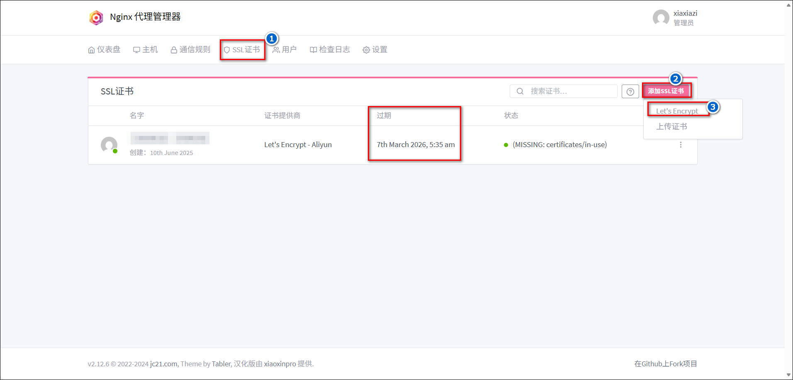The width and height of the screenshot is (793, 380).
Task: Click the question mark help icon
Action: tap(630, 92)
